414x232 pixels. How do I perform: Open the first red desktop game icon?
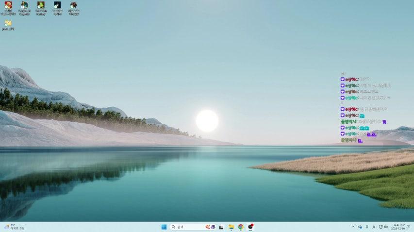tap(8, 5)
